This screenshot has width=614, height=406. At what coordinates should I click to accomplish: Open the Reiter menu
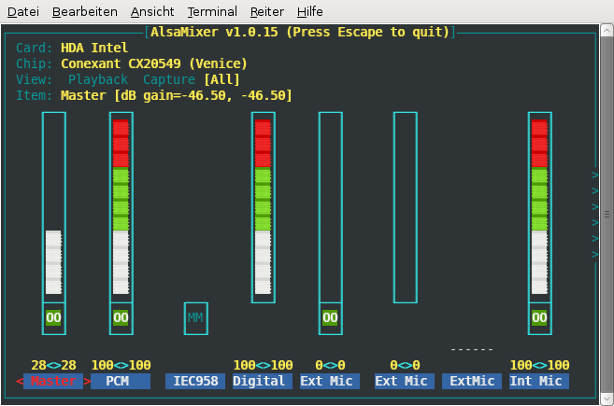267,12
